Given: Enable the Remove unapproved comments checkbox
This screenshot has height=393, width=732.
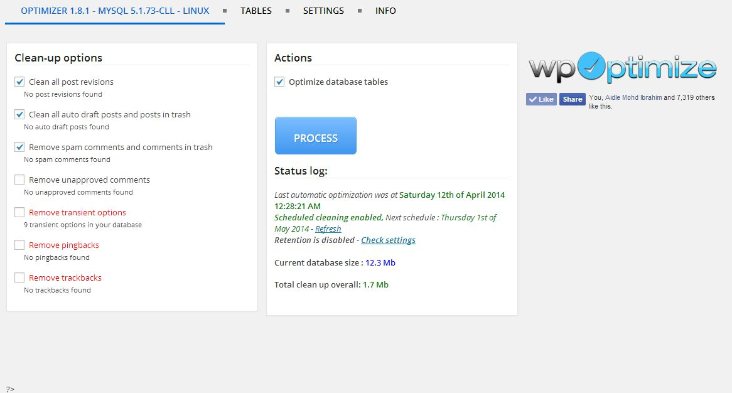Looking at the screenshot, I should click(19, 180).
